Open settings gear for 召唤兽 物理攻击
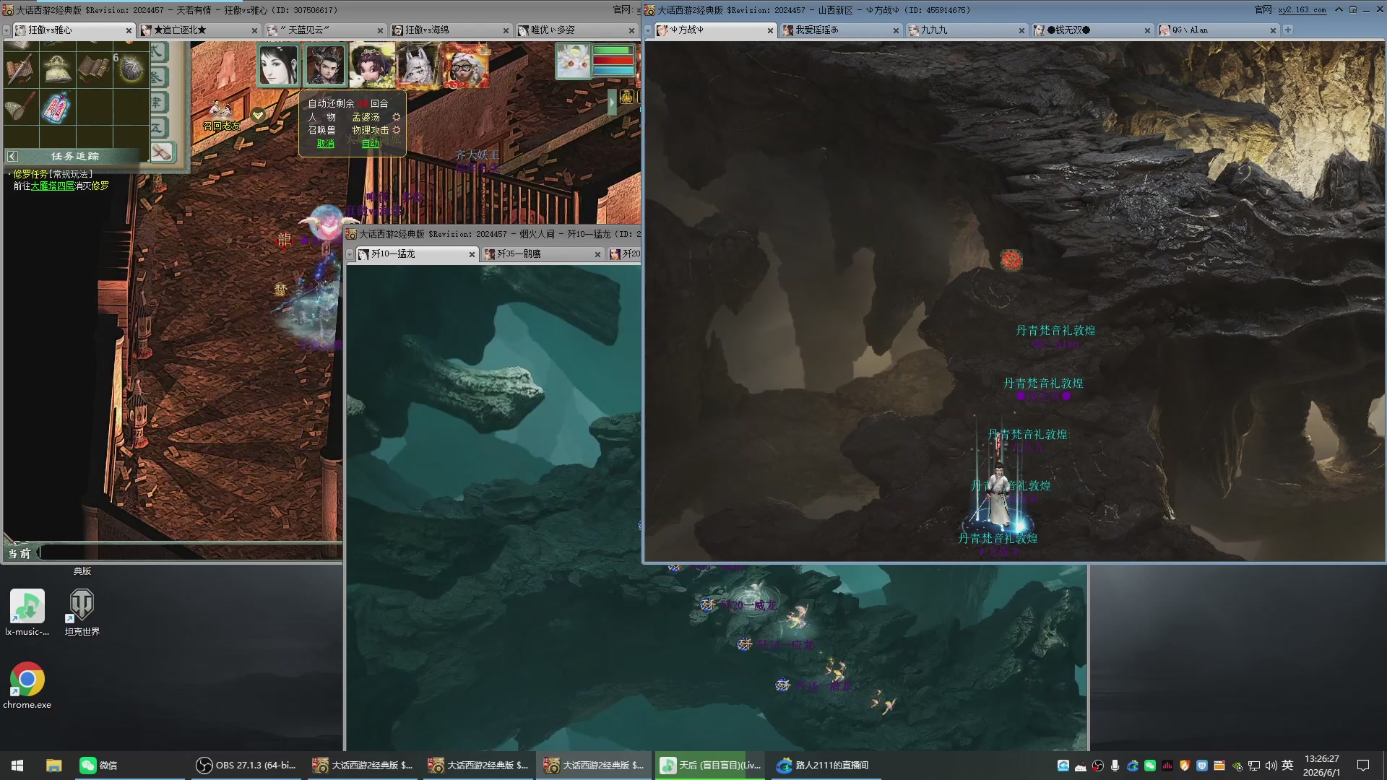The width and height of the screenshot is (1387, 780). pyautogui.click(x=396, y=130)
